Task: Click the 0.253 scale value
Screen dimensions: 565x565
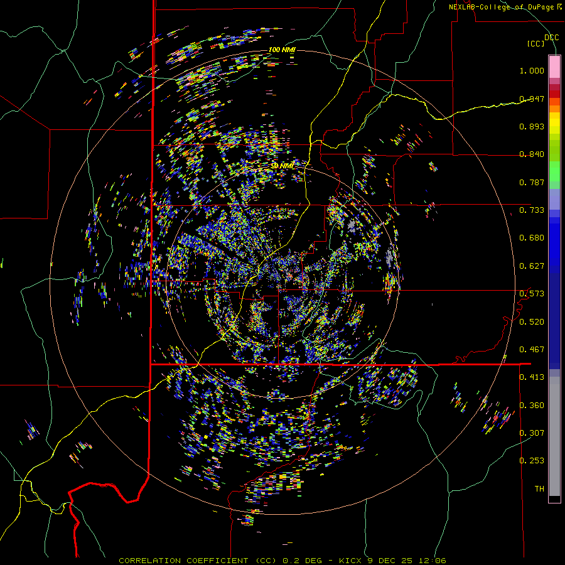Action: coord(532,461)
